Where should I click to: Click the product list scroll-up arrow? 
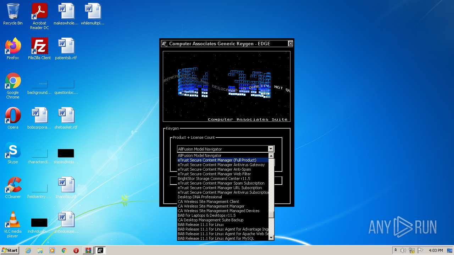271,156
